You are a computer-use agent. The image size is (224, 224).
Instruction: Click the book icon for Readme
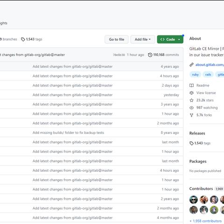click(191, 85)
